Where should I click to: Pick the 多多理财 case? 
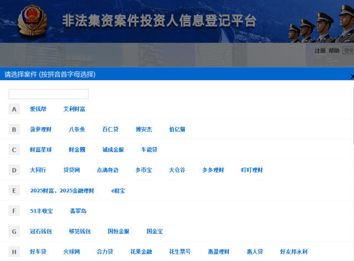[x=213, y=170]
